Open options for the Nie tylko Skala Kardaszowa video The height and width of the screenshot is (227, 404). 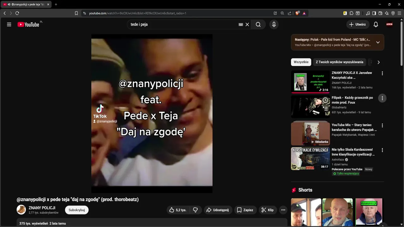[x=382, y=150]
